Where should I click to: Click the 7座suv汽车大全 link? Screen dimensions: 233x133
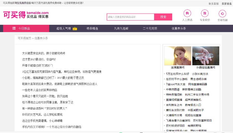[x=176, y=84]
